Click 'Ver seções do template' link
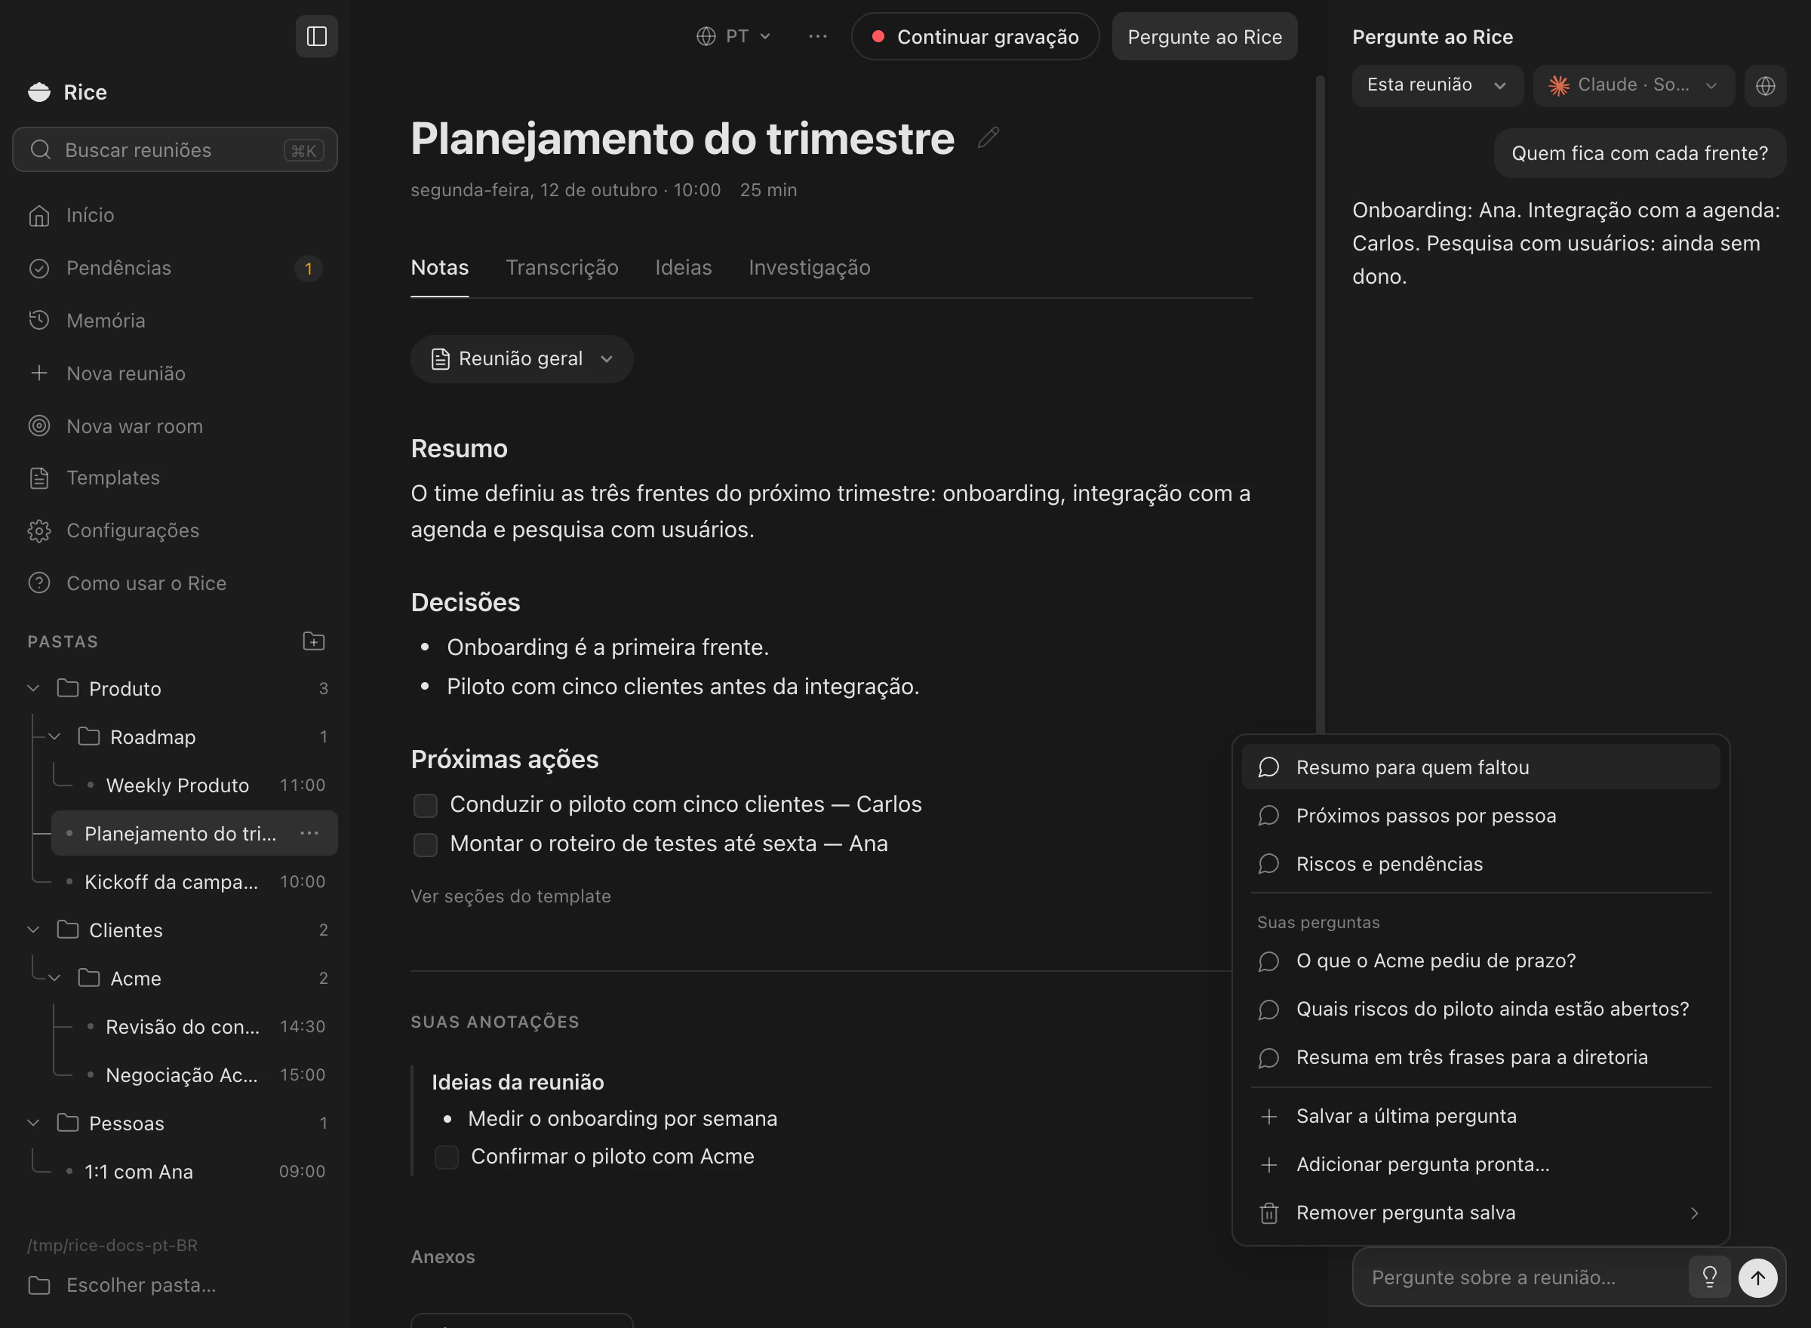 coord(510,896)
